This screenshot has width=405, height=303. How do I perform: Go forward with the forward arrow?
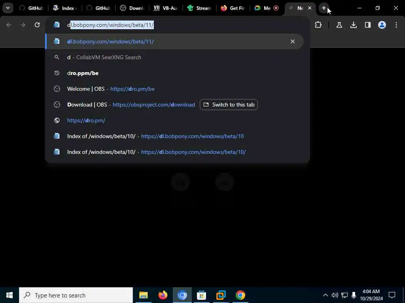tap(23, 25)
